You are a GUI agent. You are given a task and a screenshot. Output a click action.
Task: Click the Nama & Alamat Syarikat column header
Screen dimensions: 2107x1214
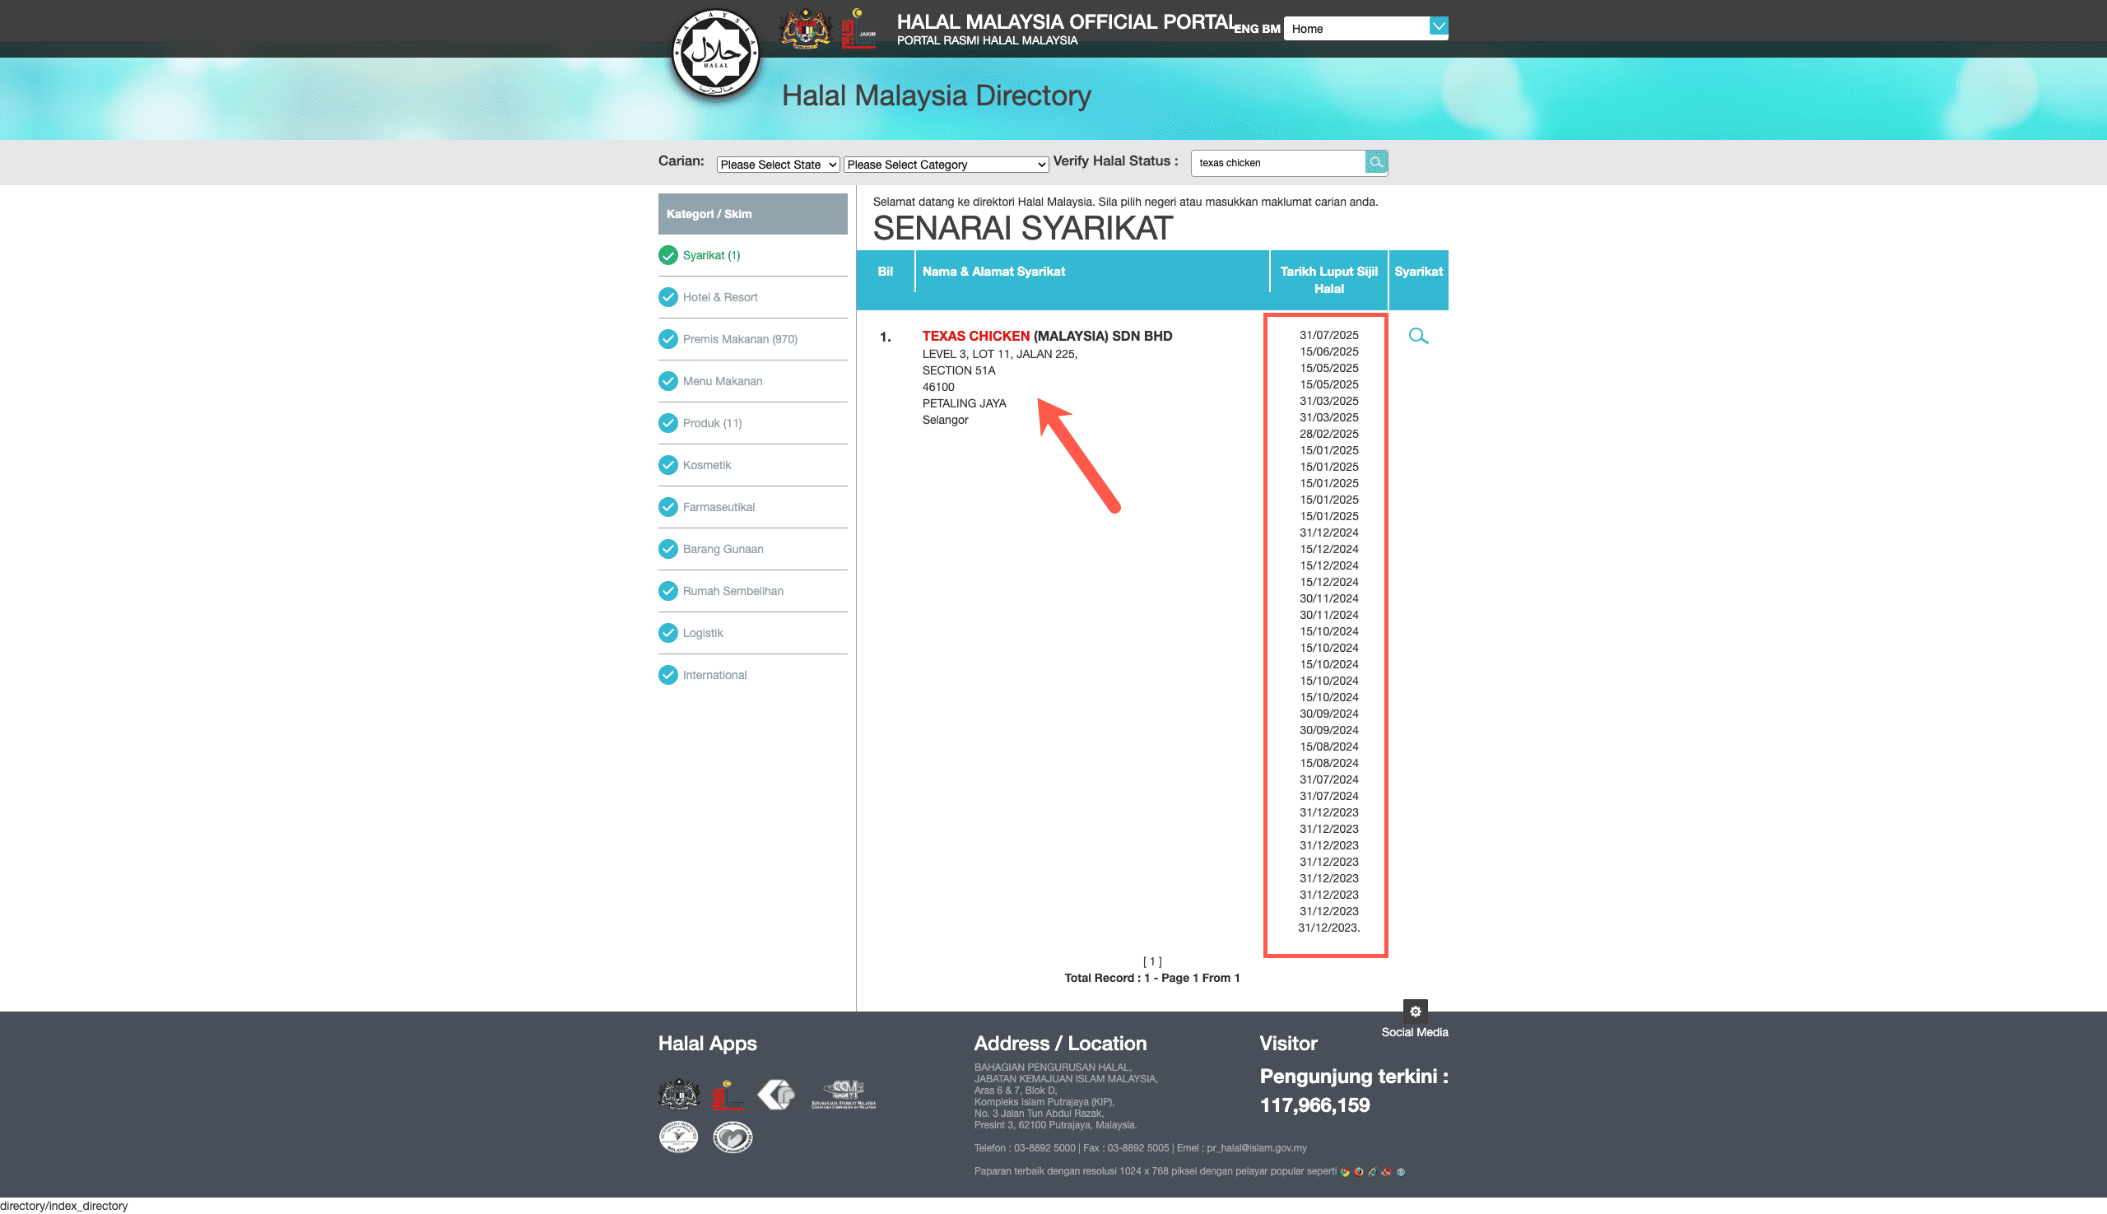click(993, 272)
